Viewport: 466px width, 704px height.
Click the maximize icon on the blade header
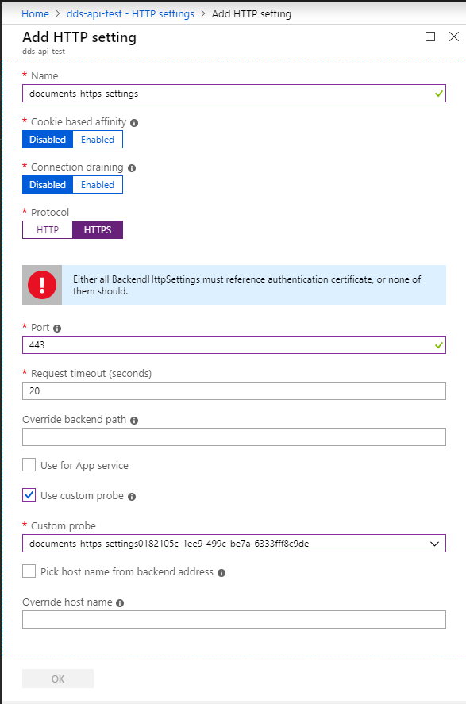[x=430, y=37]
